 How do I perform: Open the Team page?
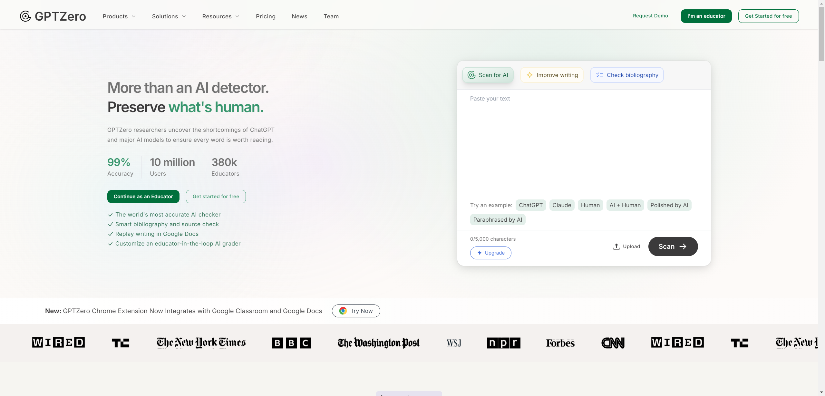click(x=331, y=16)
